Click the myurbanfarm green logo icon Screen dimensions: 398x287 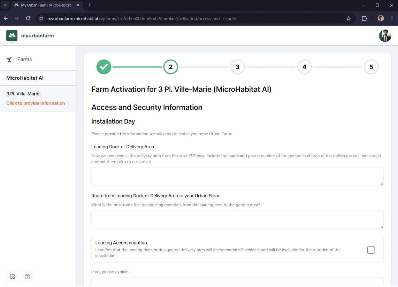tap(12, 35)
